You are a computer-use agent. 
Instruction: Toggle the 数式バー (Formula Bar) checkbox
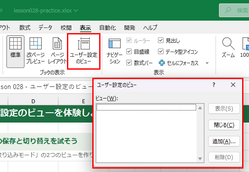tap(129, 62)
